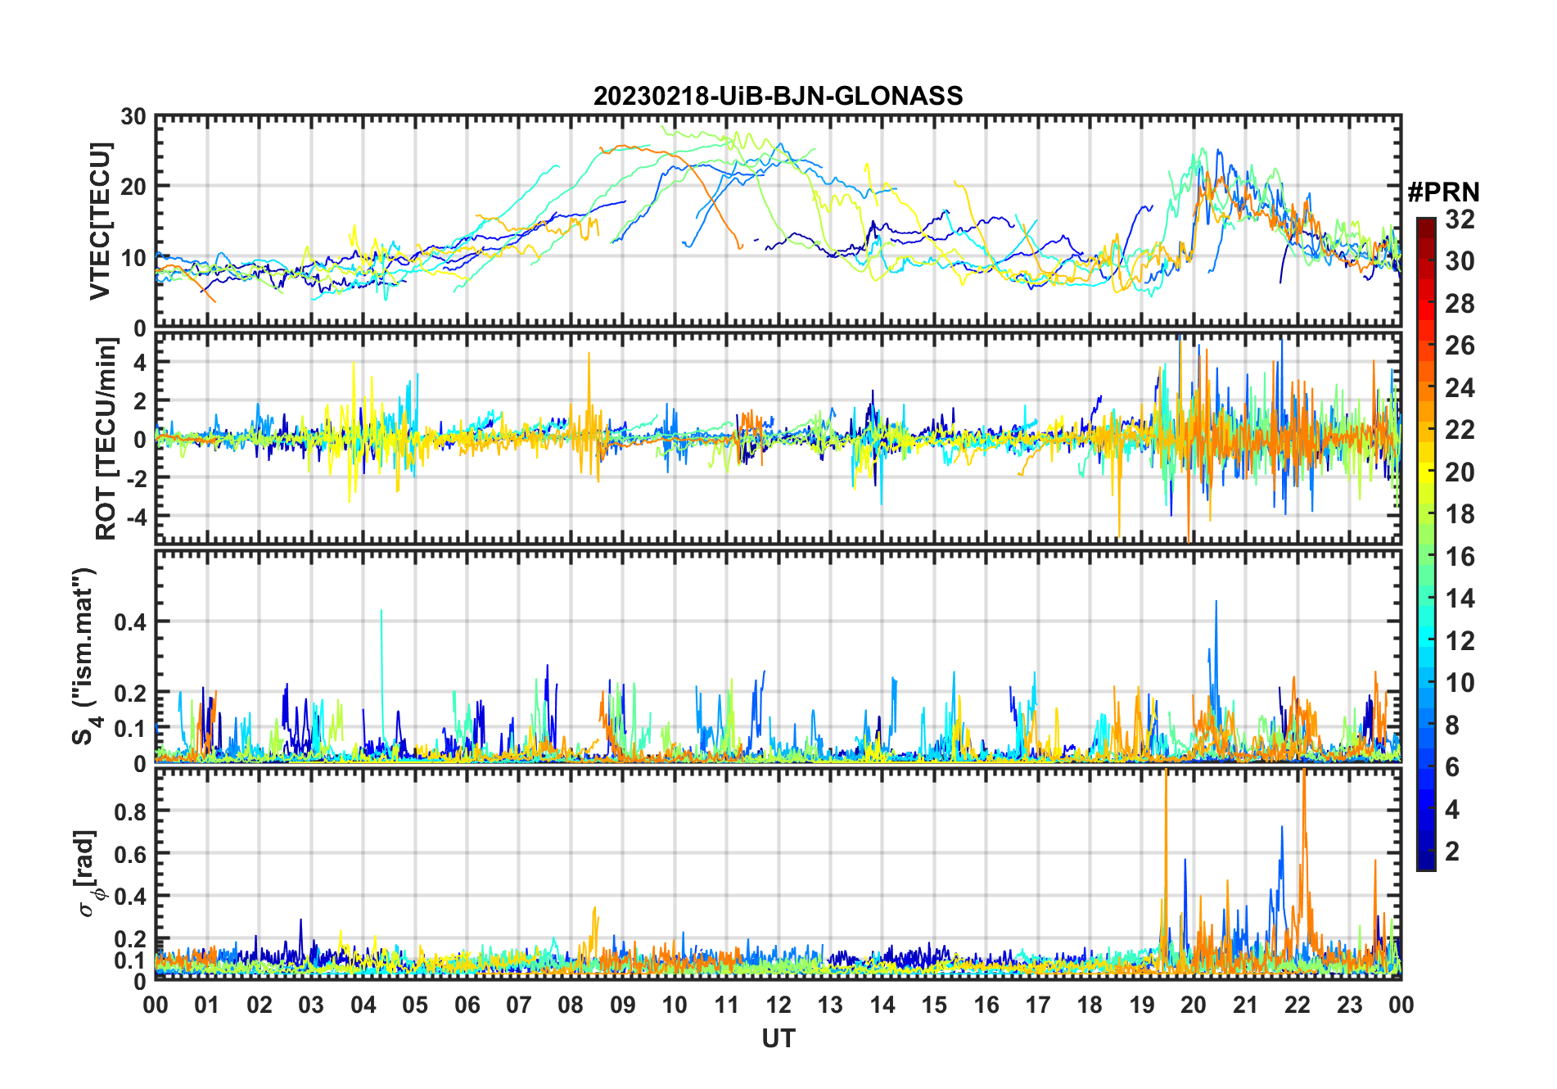Click the x-axis tick label 12
Image resolution: width=1557 pixels, height=1089 pixels.
(778, 1005)
